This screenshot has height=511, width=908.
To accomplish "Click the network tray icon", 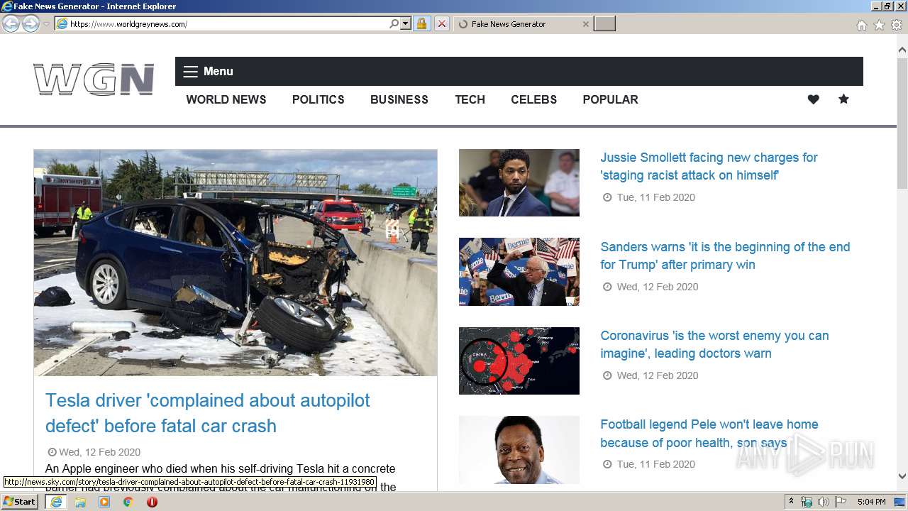I will click(x=807, y=502).
